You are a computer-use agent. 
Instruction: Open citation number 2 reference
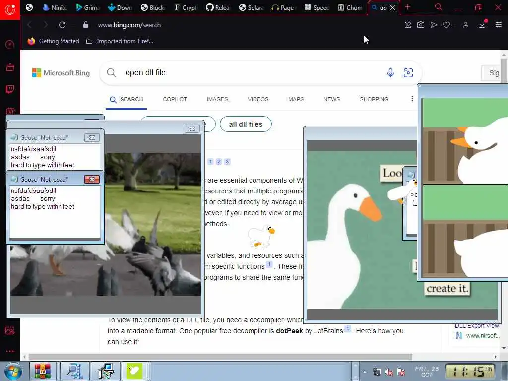pyautogui.click(x=219, y=161)
